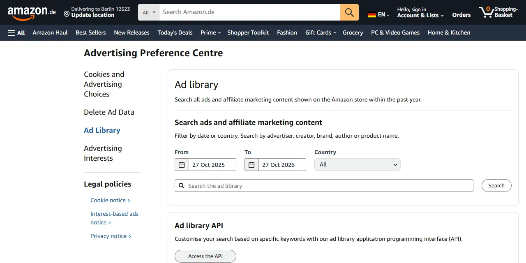Click the To date field 27 Oct 2026
This screenshot has width=526, height=263.
[x=282, y=165]
